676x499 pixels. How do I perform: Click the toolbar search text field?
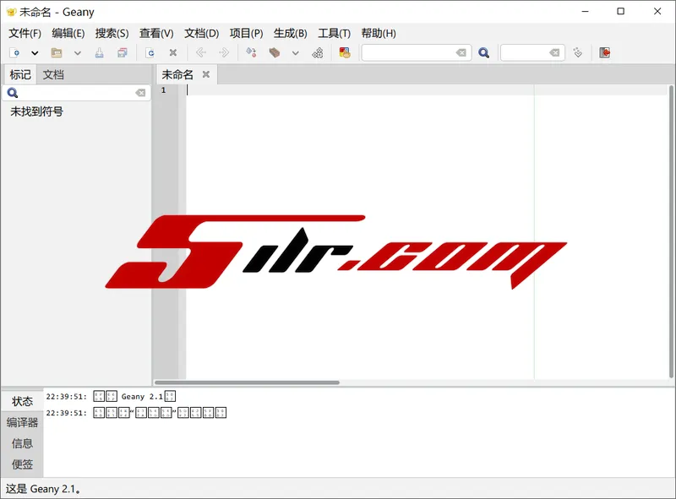[410, 53]
